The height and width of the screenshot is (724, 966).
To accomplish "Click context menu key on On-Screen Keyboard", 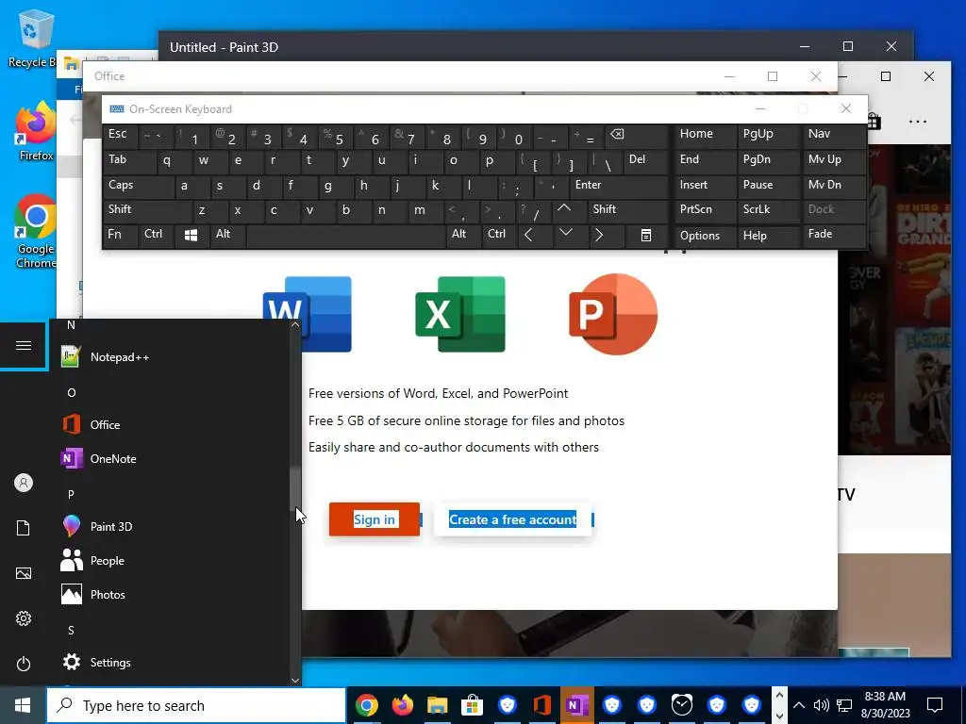I will coord(645,235).
